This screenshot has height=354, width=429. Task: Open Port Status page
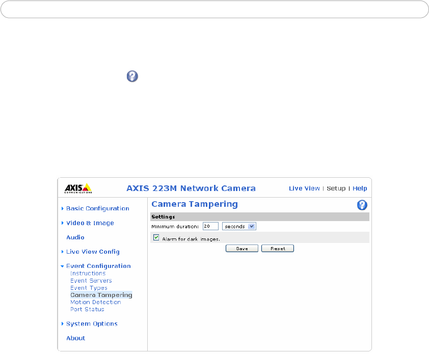tap(87, 309)
